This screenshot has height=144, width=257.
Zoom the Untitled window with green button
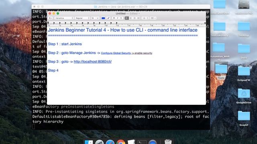tap(58, 13)
